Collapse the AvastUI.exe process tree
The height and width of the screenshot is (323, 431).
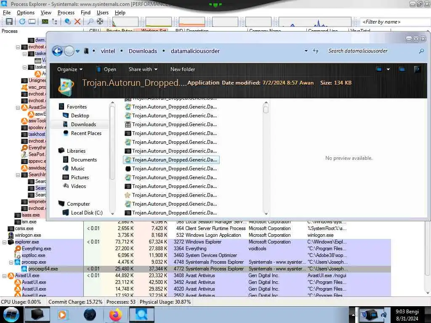(x=4, y=276)
